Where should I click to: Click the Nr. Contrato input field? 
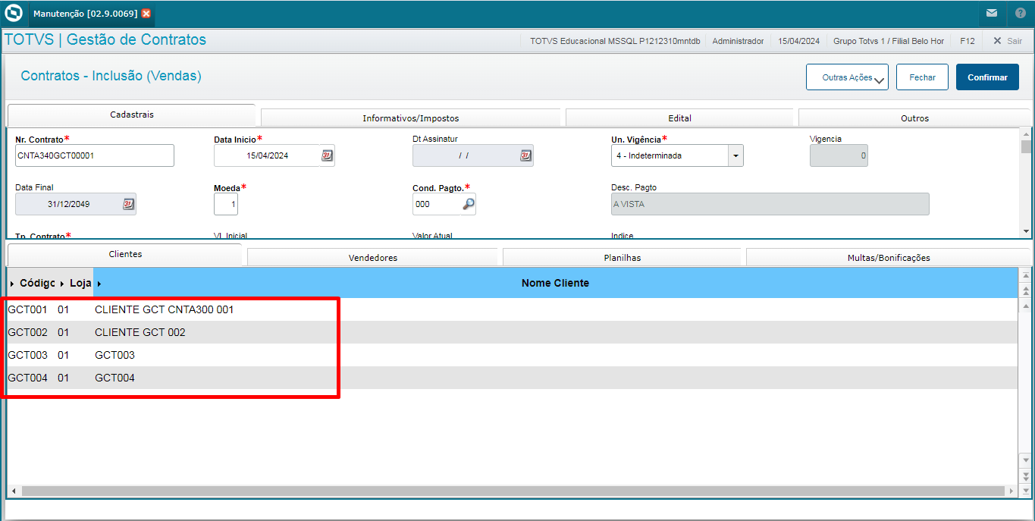point(95,155)
